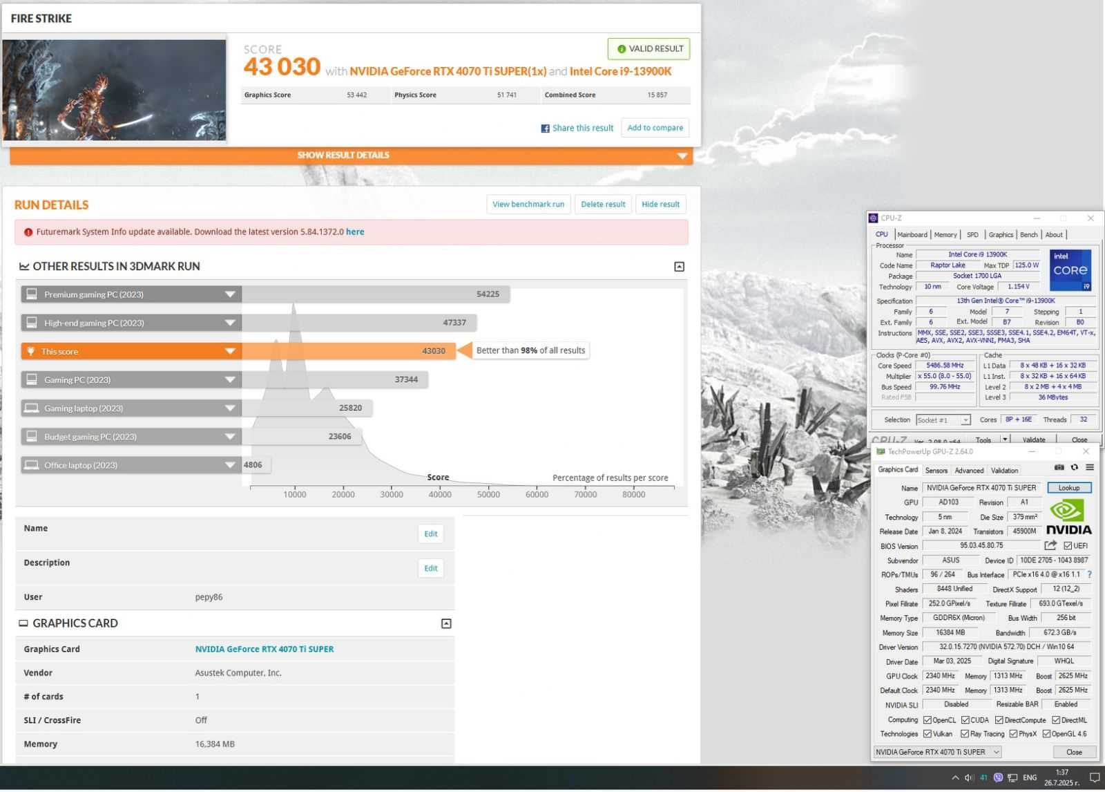Image resolution: width=1105 pixels, height=792 pixels.
Task: Expand the High-end gaming PC (2023) dropdown arrow
Action: click(x=230, y=323)
